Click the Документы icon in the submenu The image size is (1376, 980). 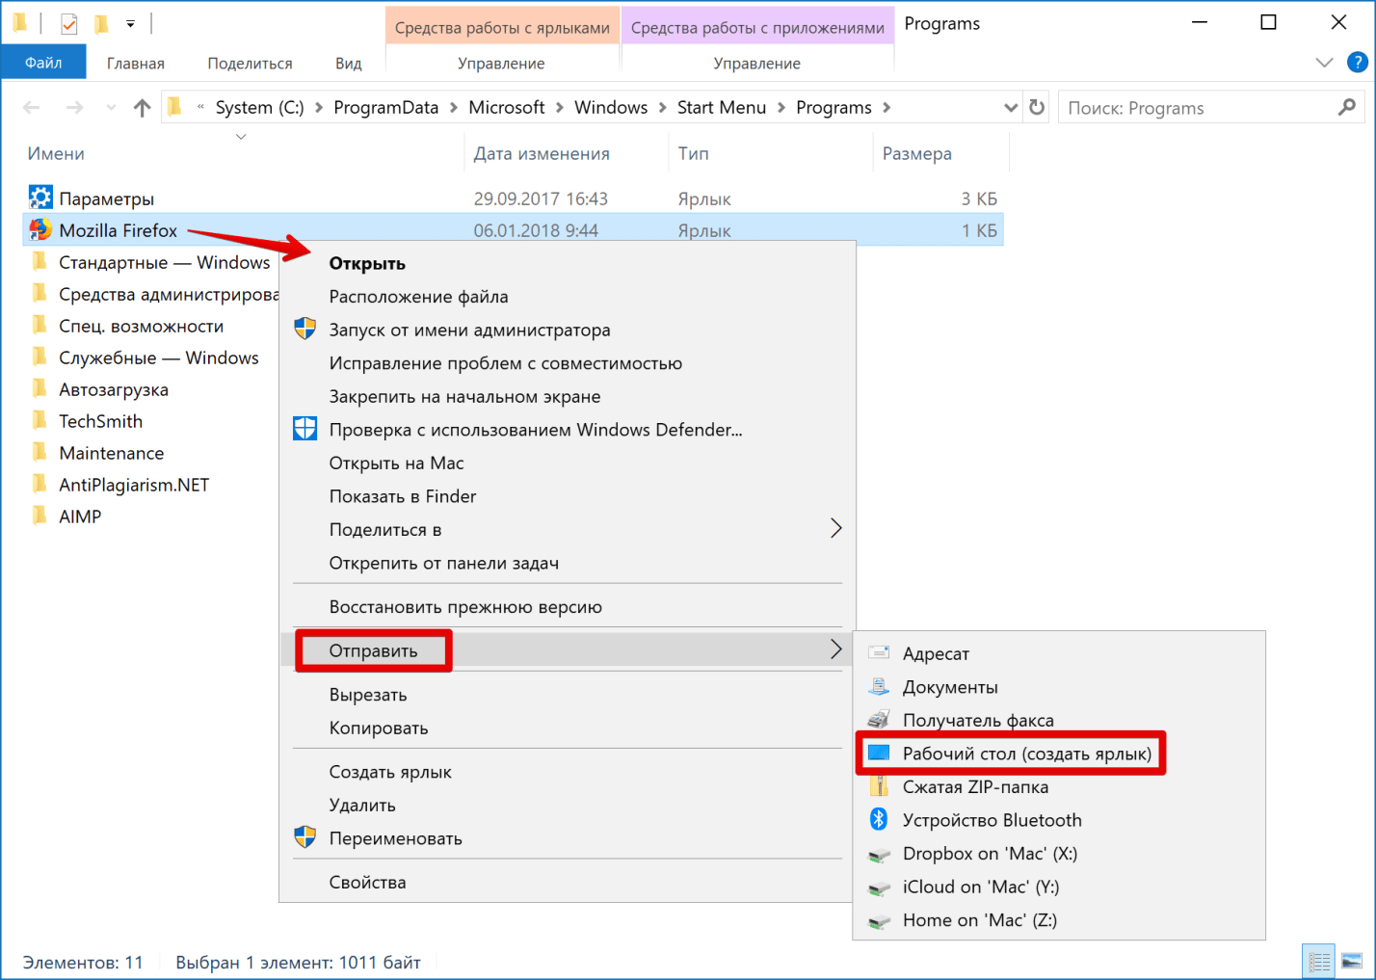[879, 686]
